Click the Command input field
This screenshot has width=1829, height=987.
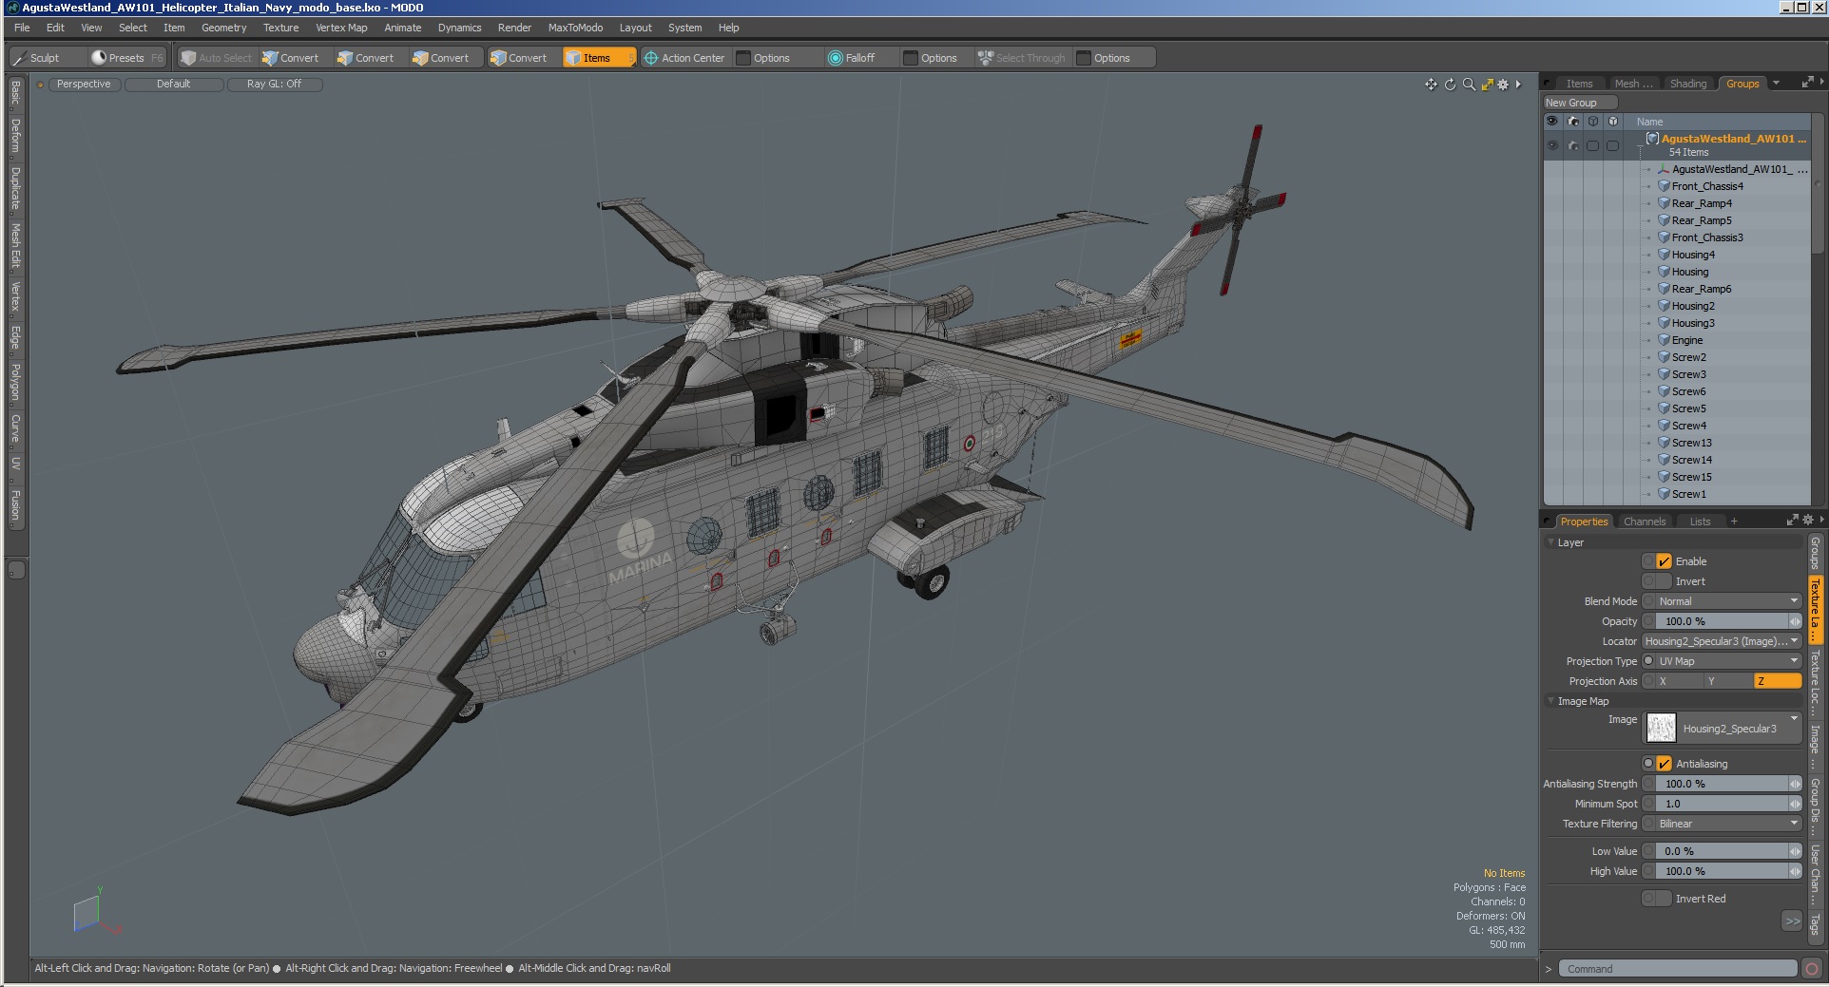(x=1678, y=969)
